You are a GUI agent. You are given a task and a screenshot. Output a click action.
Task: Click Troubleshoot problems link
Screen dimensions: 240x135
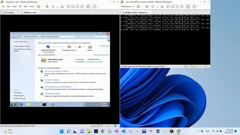52,94
